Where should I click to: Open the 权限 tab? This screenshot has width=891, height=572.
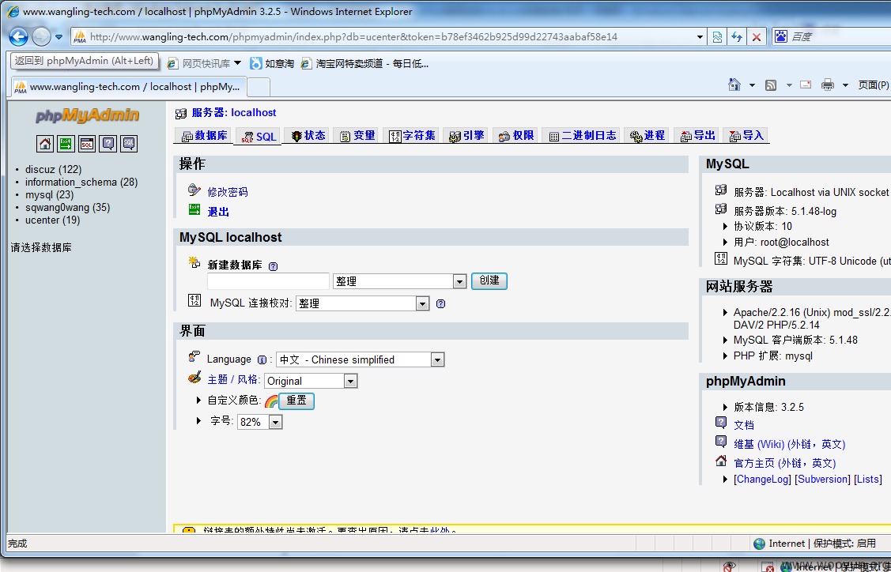click(x=516, y=136)
